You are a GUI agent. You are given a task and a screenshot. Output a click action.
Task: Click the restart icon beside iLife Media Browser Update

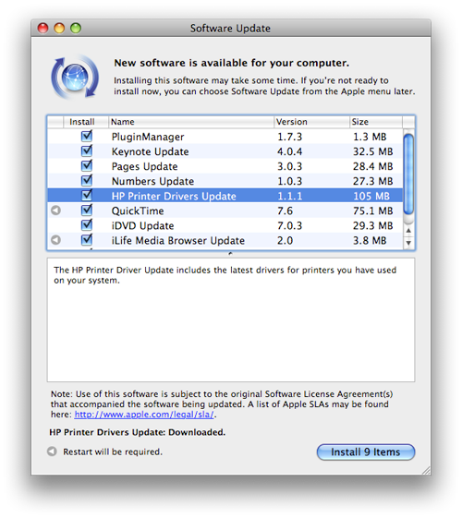pyautogui.click(x=55, y=240)
